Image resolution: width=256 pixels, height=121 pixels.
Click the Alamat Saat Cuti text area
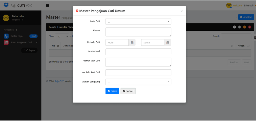(x=138, y=62)
